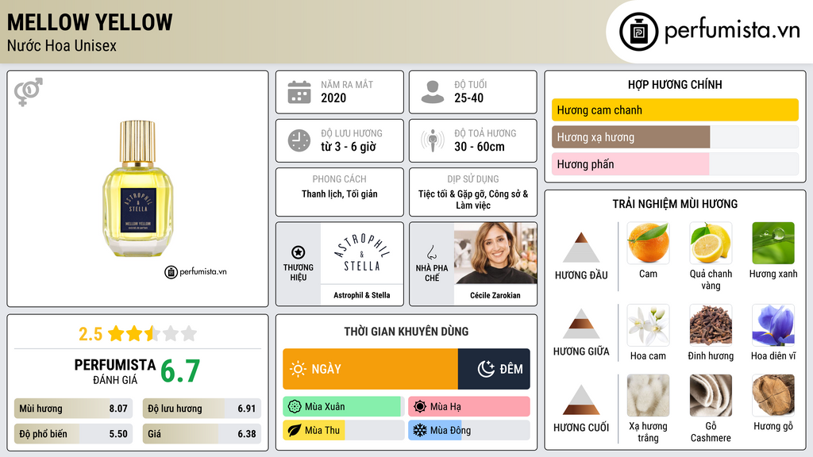Click the Giá 6.38 score bar

point(202,434)
